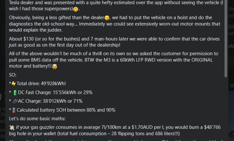Click the paragraph starting 'About $130'
The image size is (234, 141).
[x=114, y=42]
